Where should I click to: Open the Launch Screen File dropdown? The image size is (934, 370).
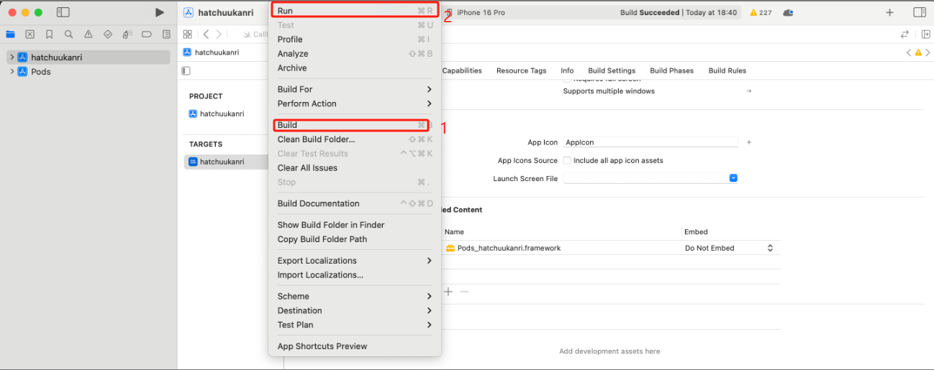point(733,178)
